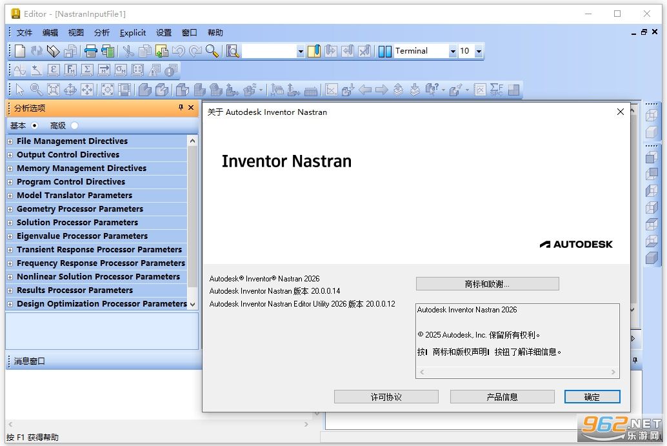Open the font size 10 dropdown
The height and width of the screenshot is (446, 667).
pyautogui.click(x=479, y=51)
